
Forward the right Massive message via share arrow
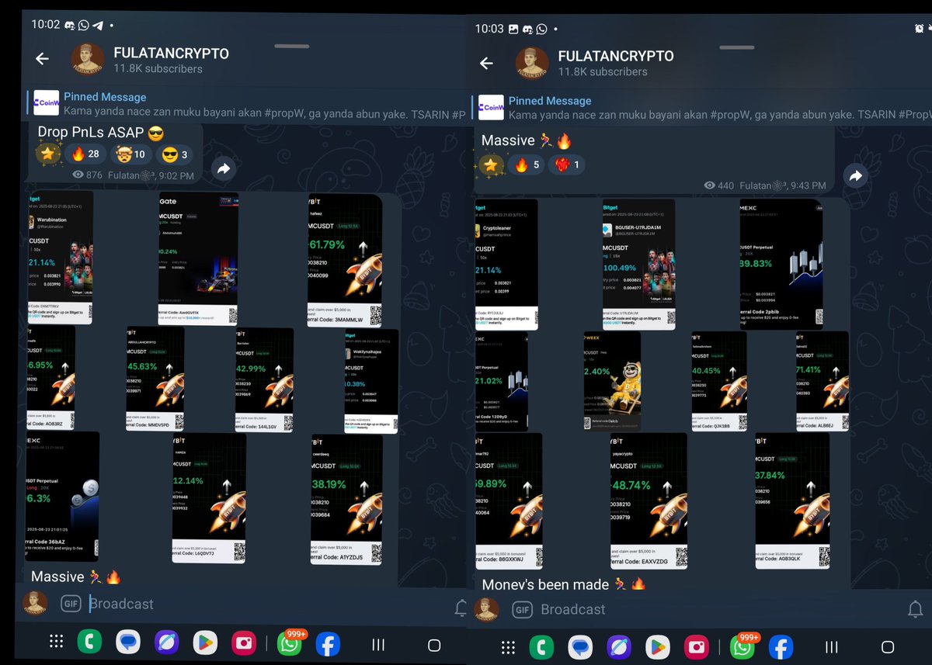coord(856,177)
